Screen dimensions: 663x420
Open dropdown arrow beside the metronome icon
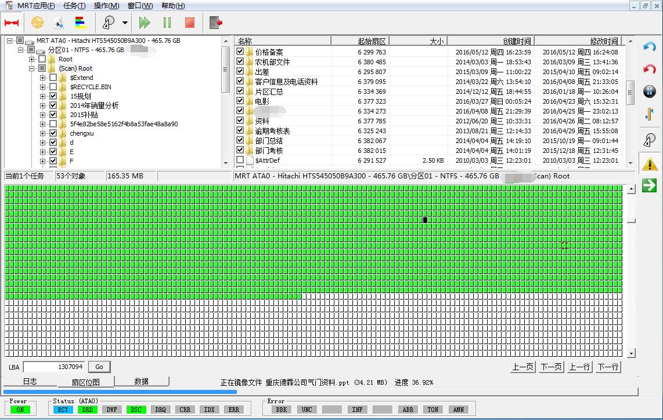coord(125,23)
